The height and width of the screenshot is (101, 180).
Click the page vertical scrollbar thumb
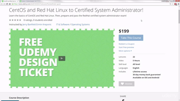point(179,17)
